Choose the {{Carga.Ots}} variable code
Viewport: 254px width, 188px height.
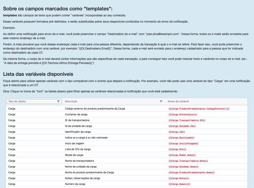tap(177, 149)
